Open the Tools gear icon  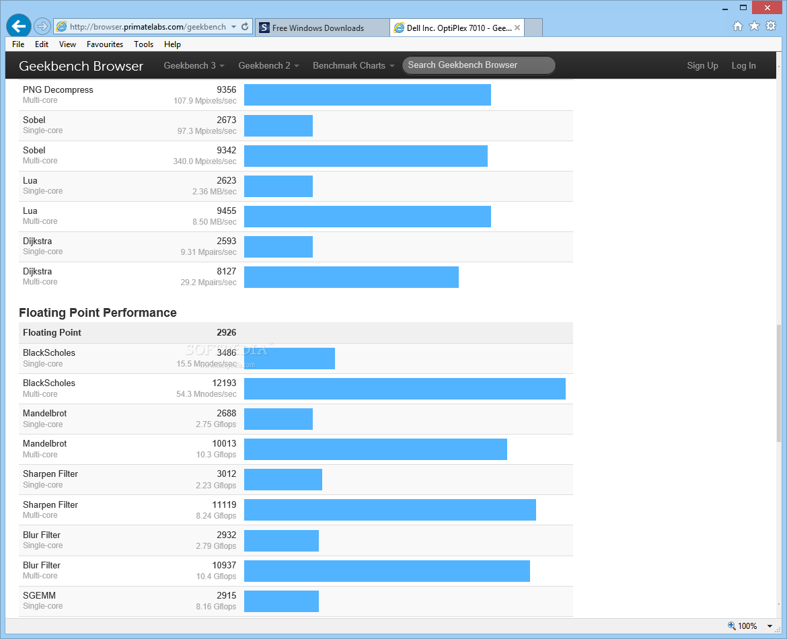click(771, 26)
